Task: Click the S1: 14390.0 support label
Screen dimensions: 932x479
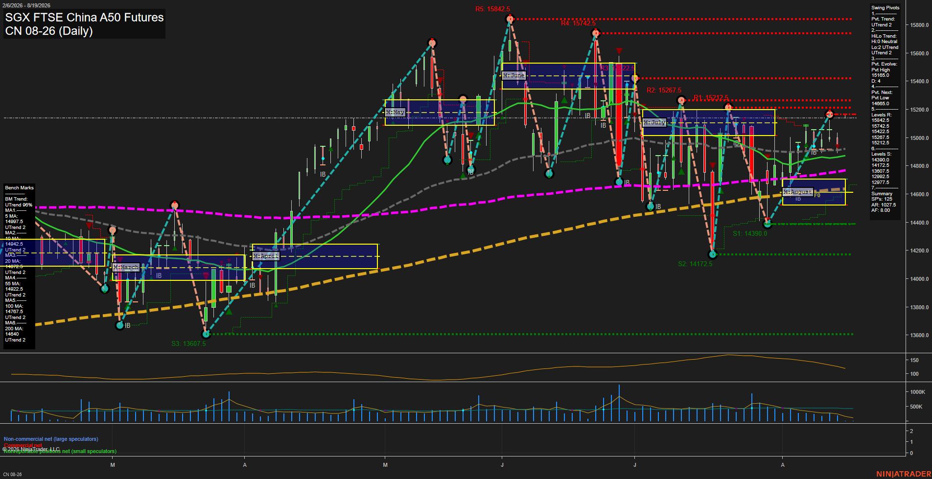Action: click(750, 234)
